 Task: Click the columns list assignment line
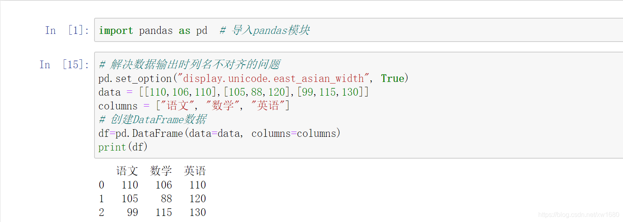click(x=194, y=106)
